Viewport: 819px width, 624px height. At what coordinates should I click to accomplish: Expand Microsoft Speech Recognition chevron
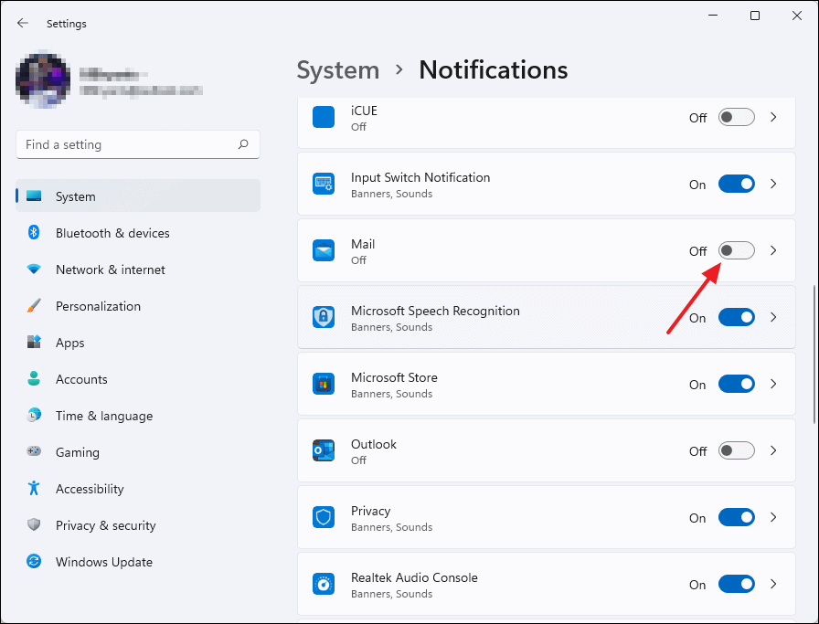click(773, 318)
